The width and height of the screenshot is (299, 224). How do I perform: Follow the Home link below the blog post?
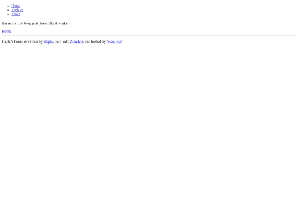click(x=7, y=32)
